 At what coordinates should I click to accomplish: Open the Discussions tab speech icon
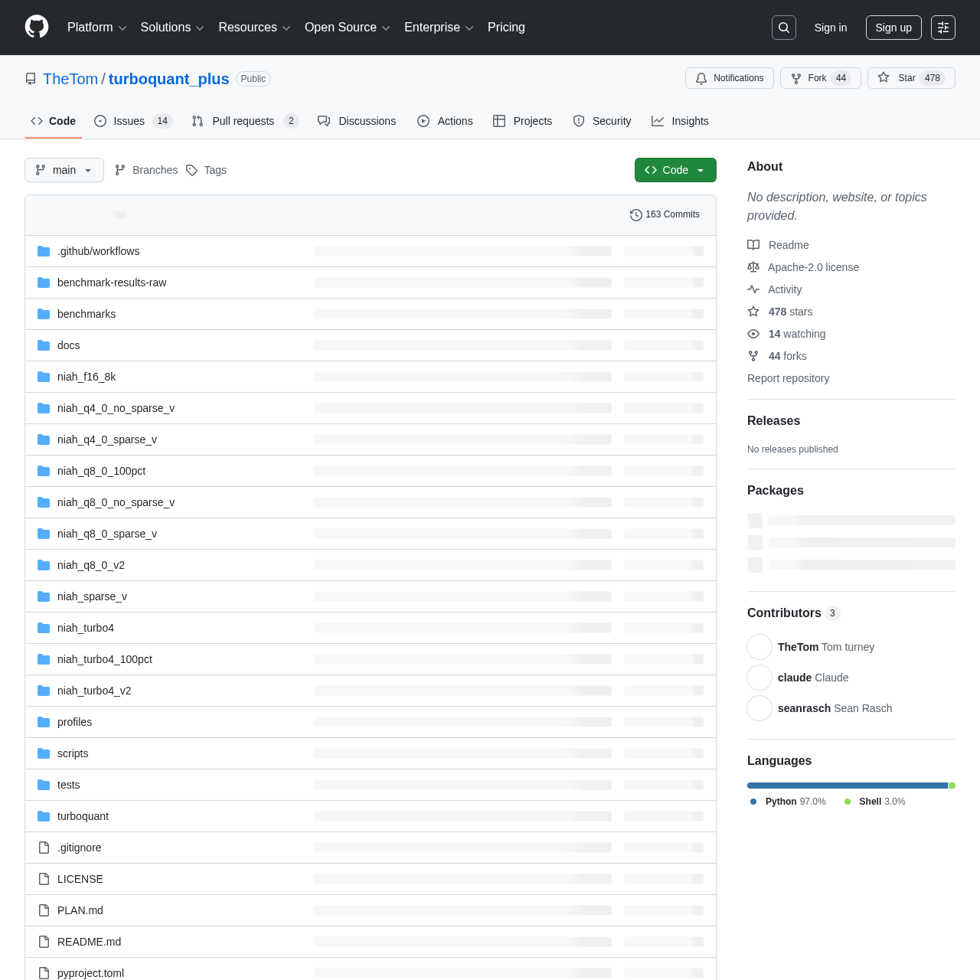(x=324, y=121)
